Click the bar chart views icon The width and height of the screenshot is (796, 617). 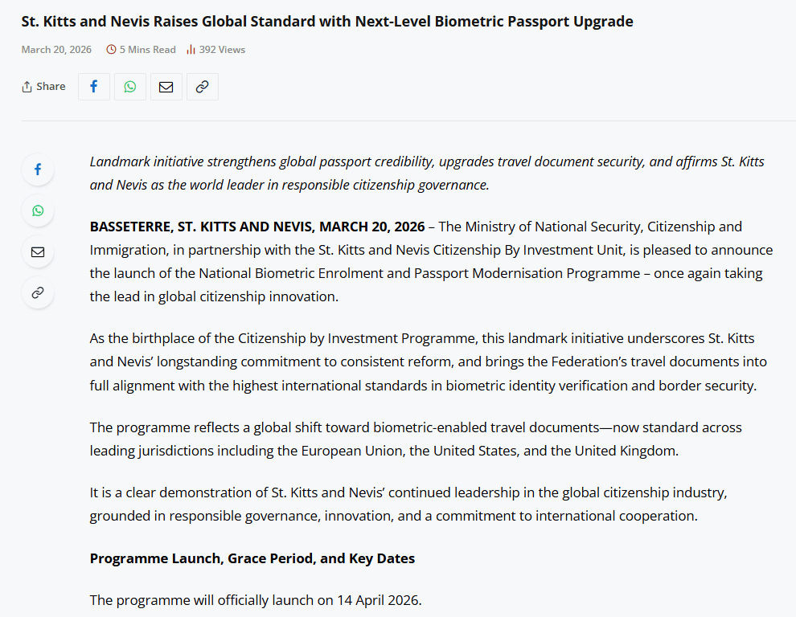click(191, 50)
